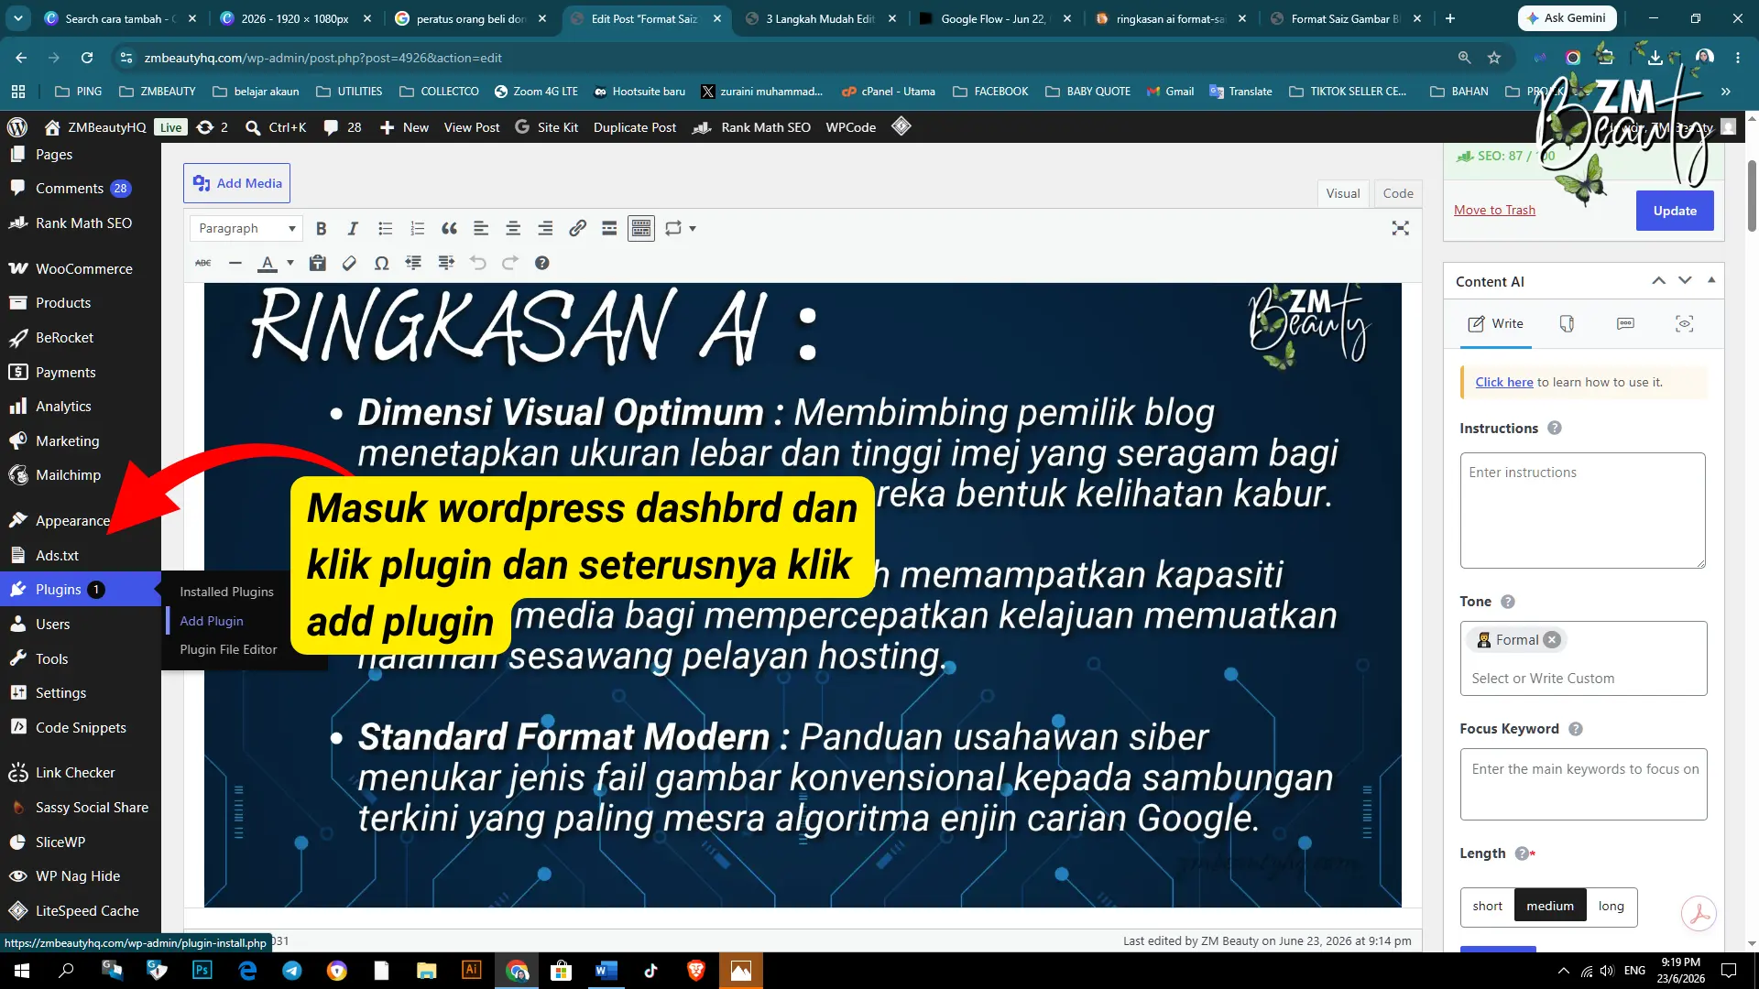Toggle italic formatting in editor toolbar
The width and height of the screenshot is (1759, 989).
click(353, 229)
